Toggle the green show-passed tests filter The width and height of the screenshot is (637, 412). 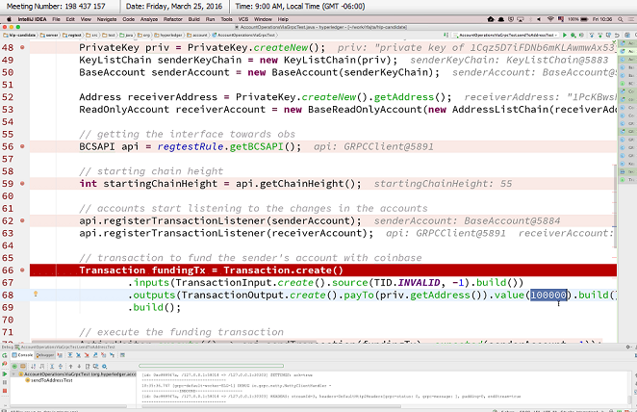(14, 366)
